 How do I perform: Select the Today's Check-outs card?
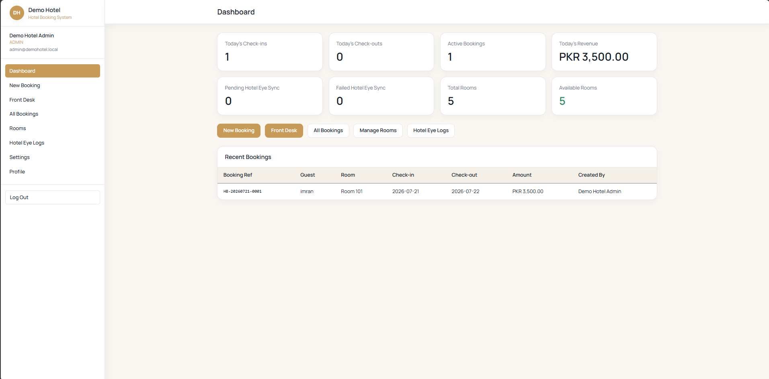(x=381, y=52)
